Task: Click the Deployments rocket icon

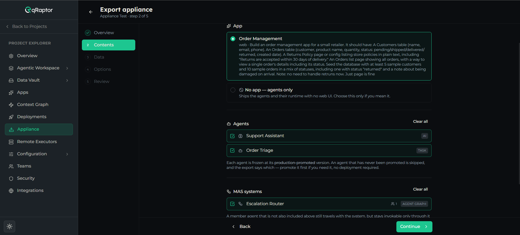Action: click(11, 117)
